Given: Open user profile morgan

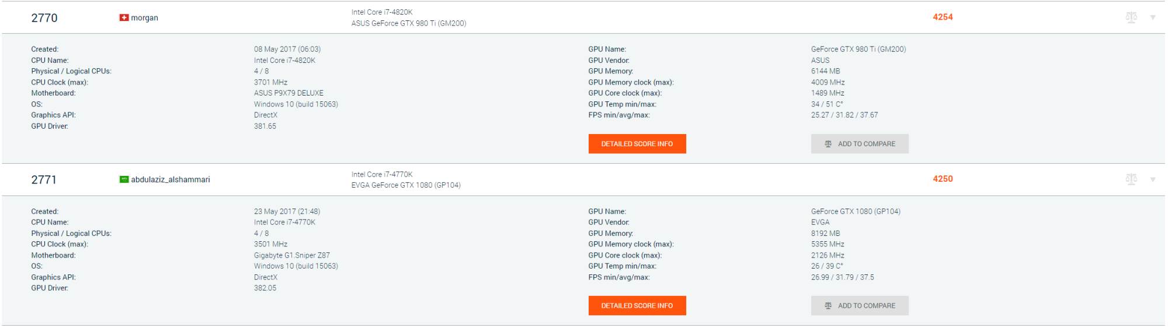Looking at the screenshot, I should 144,18.
